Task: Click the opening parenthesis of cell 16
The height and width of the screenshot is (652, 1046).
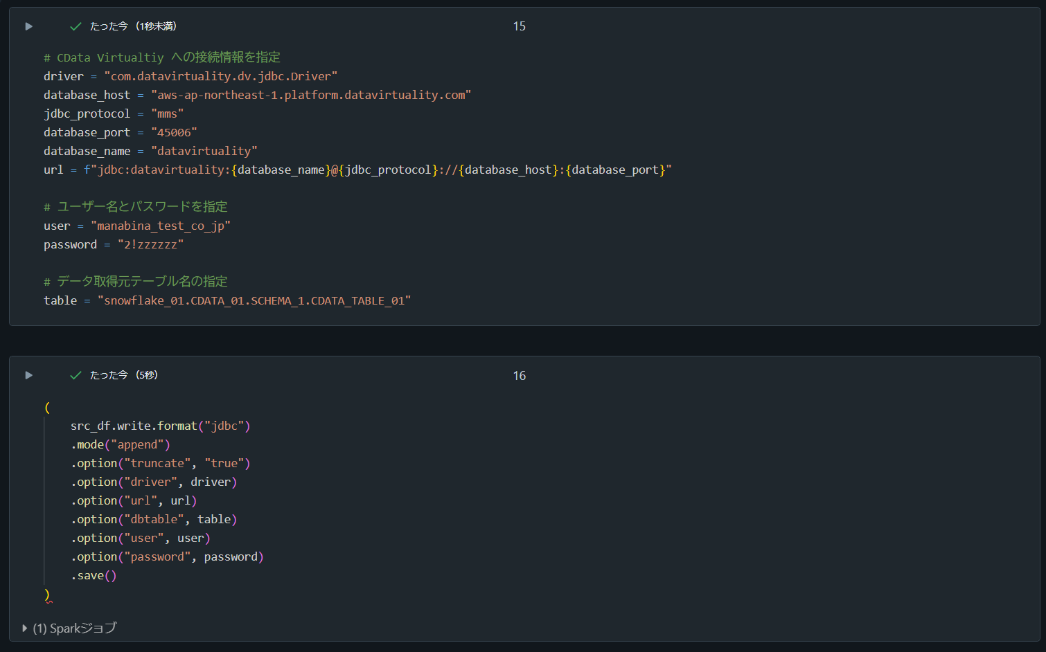Action: click(47, 407)
